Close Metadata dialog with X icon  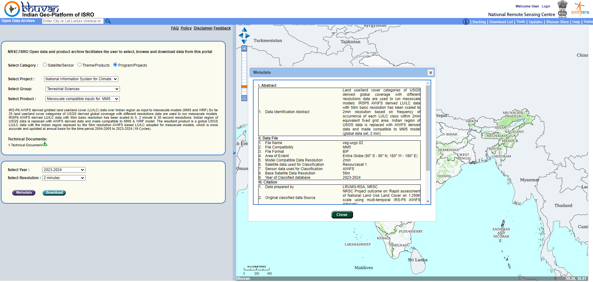pos(431,73)
